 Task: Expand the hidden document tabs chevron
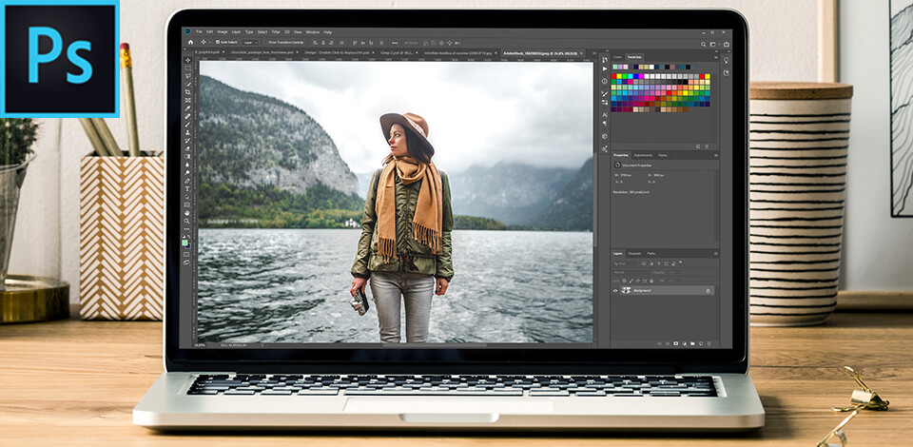pos(594,52)
